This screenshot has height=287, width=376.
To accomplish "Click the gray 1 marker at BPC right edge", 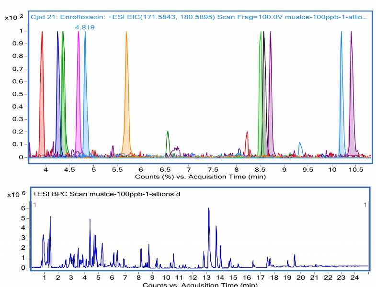I will pos(365,205).
